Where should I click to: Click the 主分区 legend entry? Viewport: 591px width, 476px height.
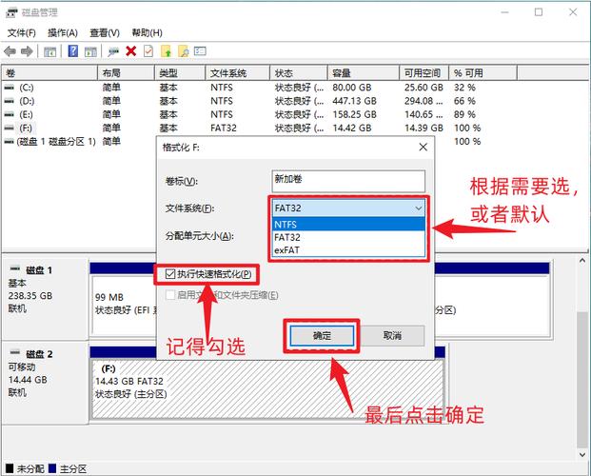(68, 468)
